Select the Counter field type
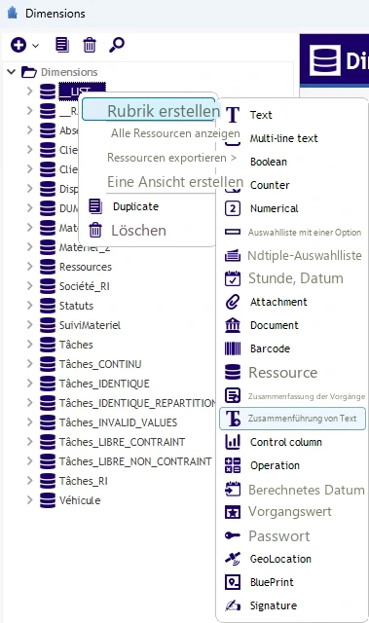Viewport: 369px width, 623px height. click(270, 185)
